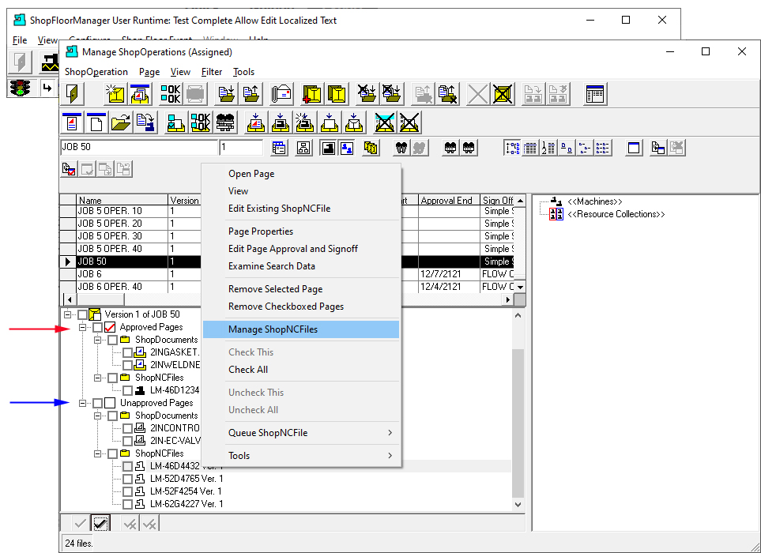This screenshot has width=761, height=553.
Task: Click the OK/OK checkbox approval toolbar icon
Action: pyautogui.click(x=171, y=94)
